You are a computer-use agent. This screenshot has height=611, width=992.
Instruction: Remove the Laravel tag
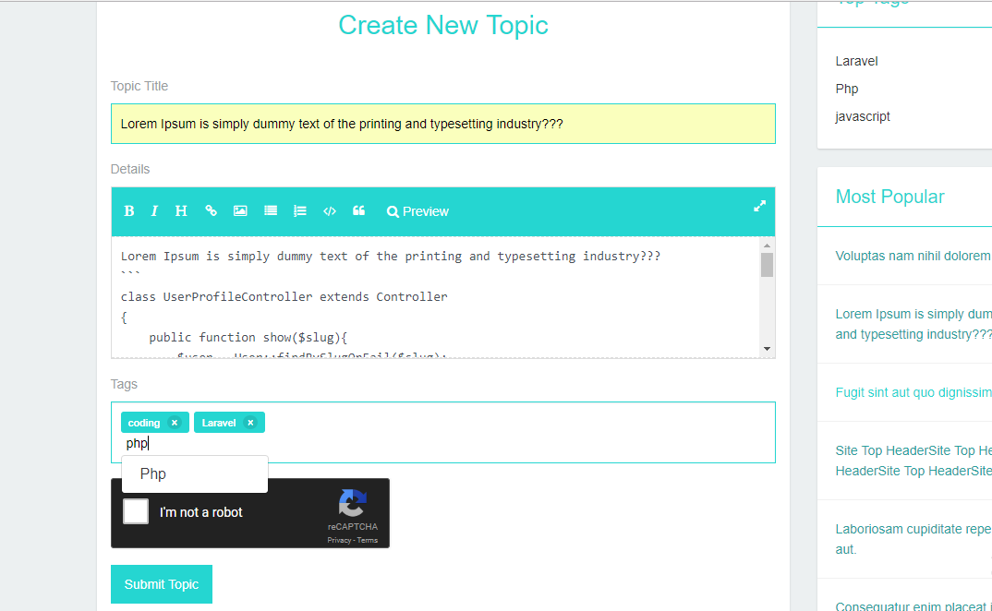[x=250, y=423]
